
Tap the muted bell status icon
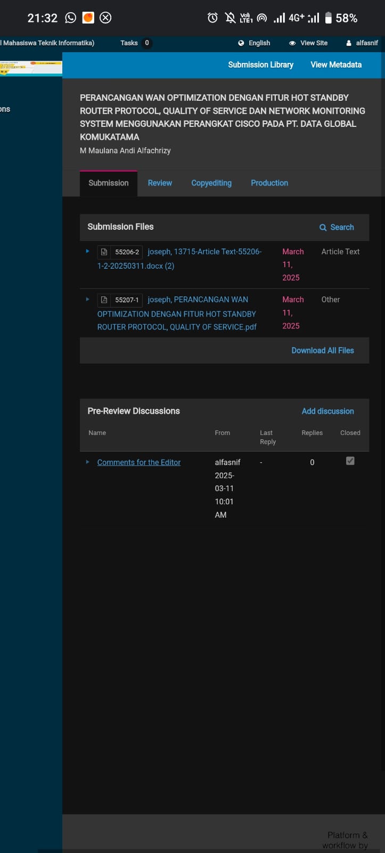tap(230, 18)
